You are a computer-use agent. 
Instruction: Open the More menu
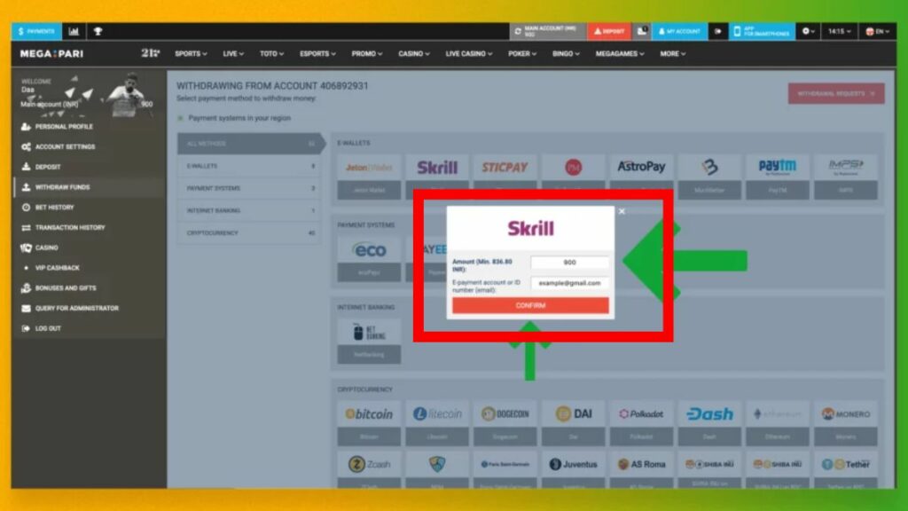point(672,54)
